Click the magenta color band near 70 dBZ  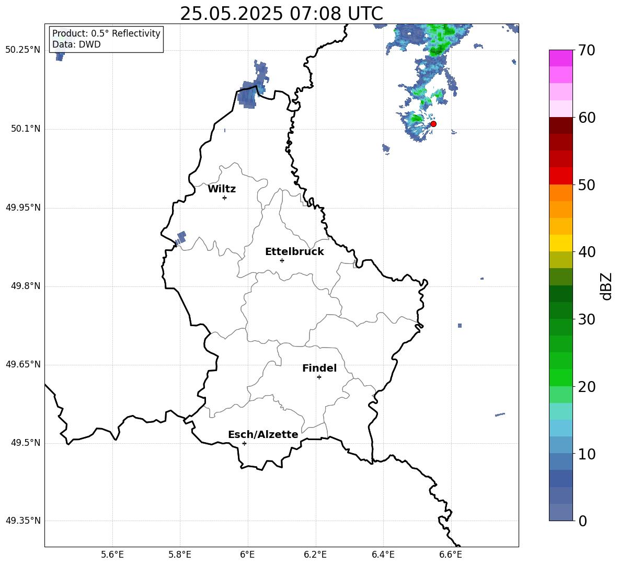[560, 58]
